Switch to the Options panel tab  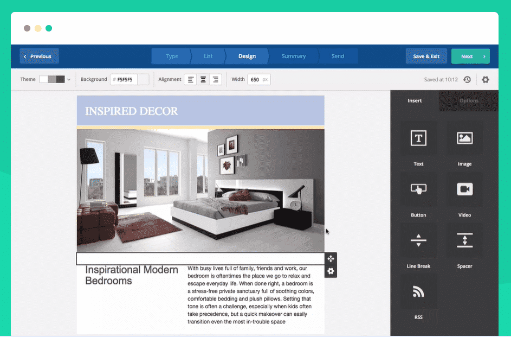469,100
